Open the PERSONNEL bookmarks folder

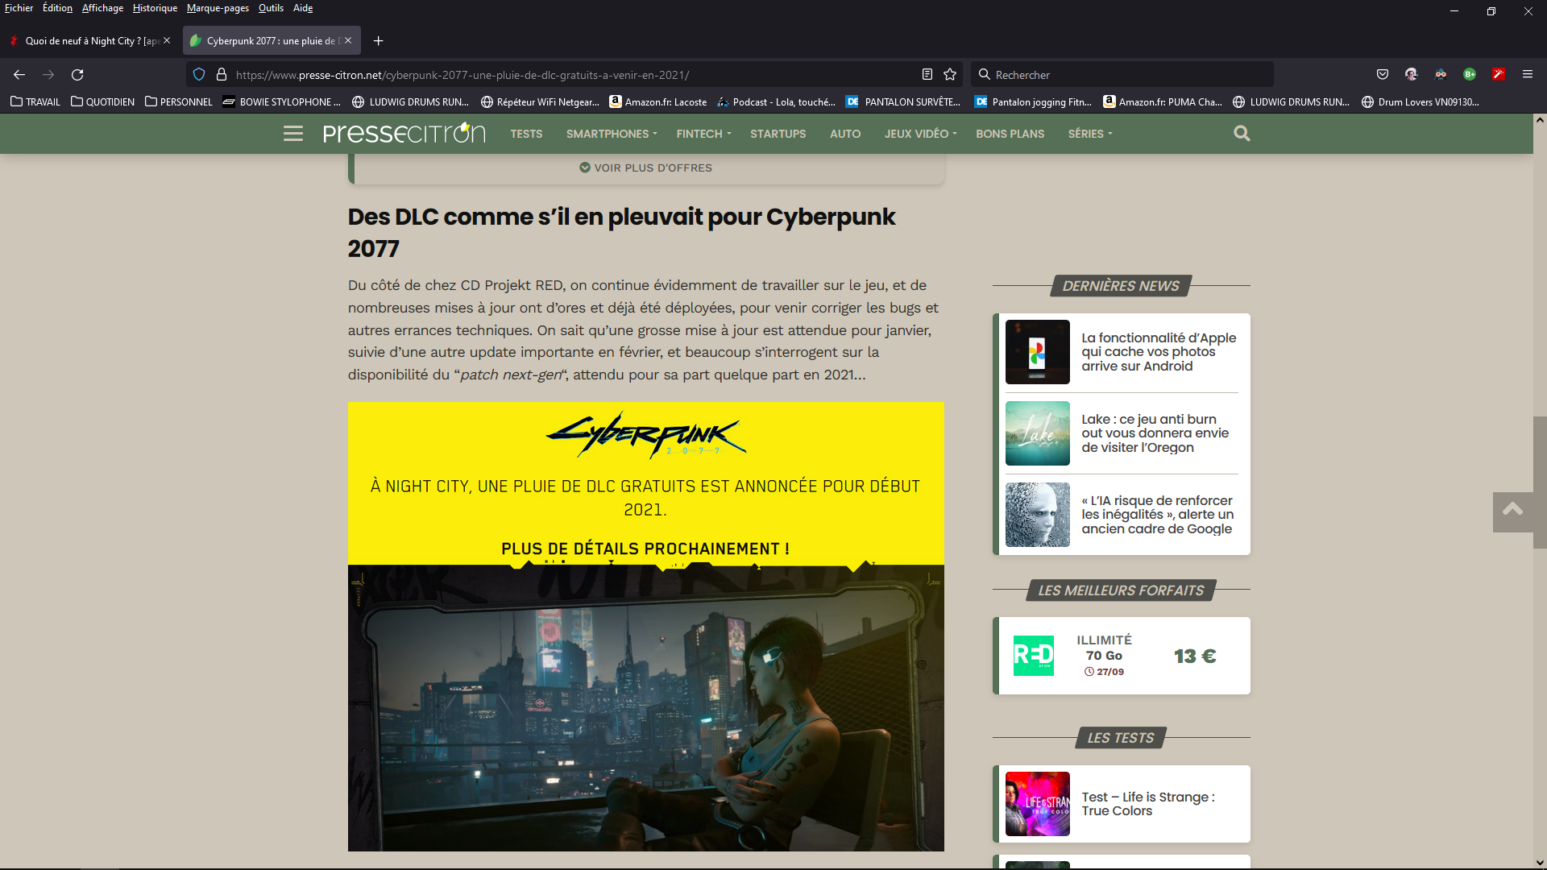pyautogui.click(x=179, y=102)
